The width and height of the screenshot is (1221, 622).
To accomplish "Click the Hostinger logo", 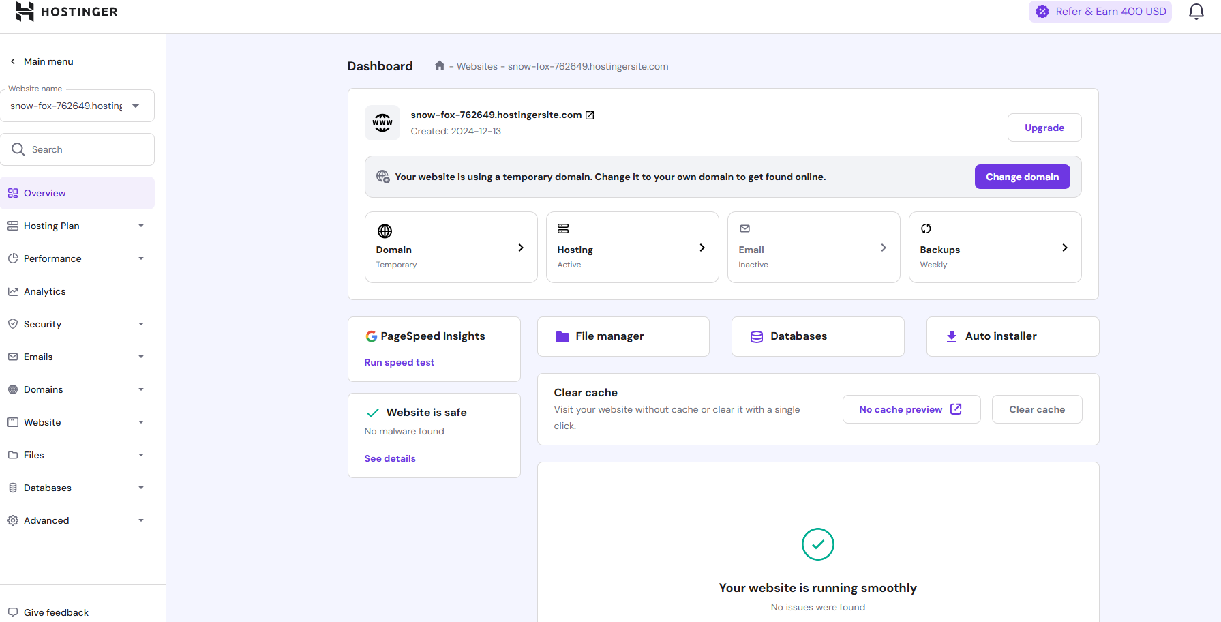I will click(67, 12).
